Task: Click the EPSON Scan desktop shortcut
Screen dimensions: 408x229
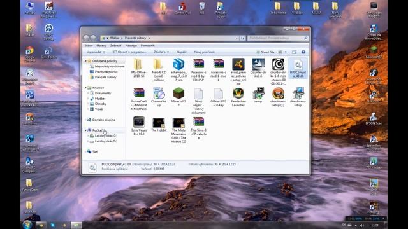Action: (x=374, y=118)
